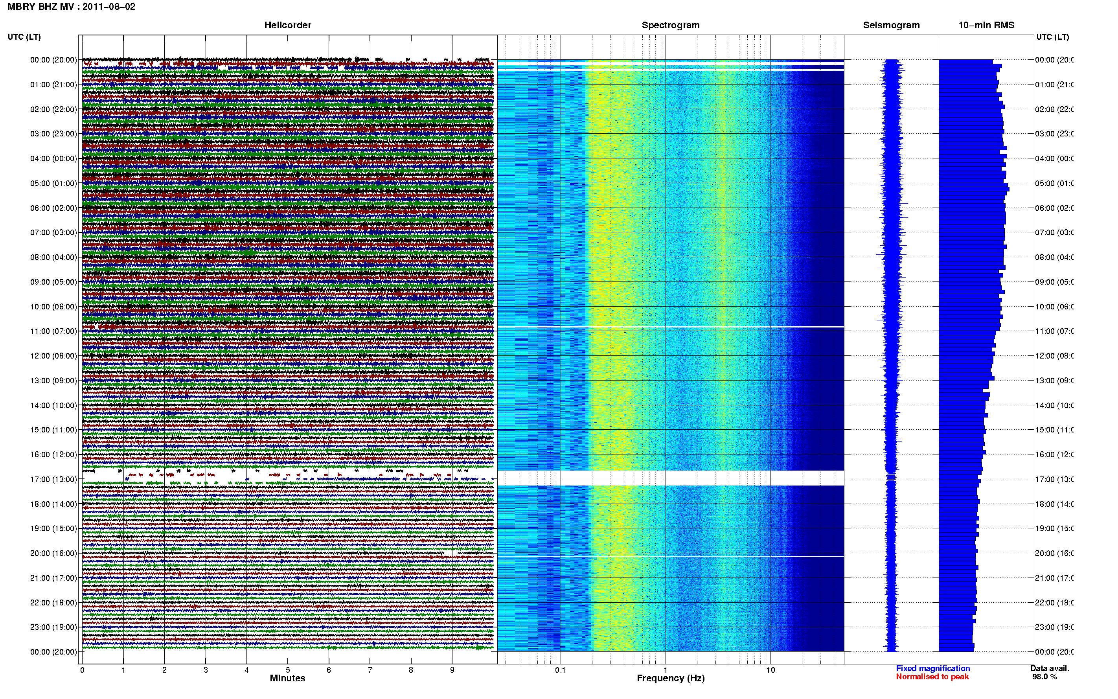Pick "06:00 (02:00)" on the helicorder time axis
Viewport: 1118px width, 699px height.
(x=53, y=208)
